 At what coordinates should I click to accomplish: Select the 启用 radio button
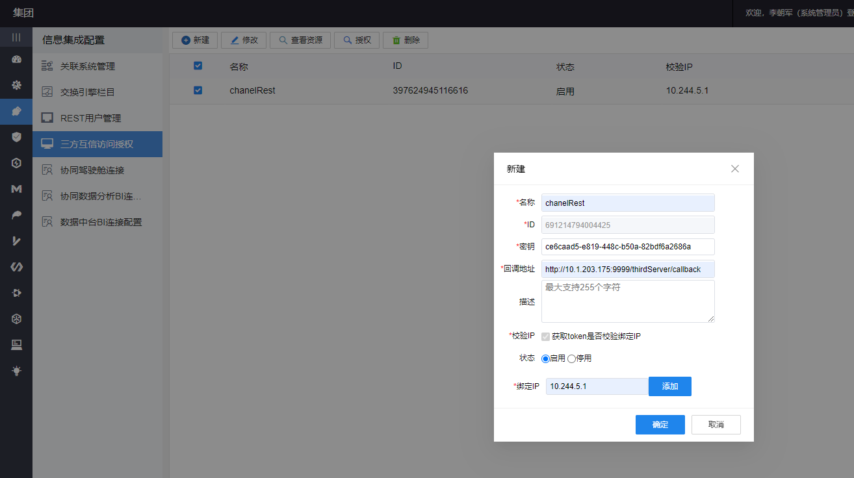(545, 359)
